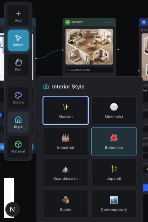The height and width of the screenshot is (222, 148).
Task: Click the round N badge at bottom left
Action: (12, 209)
